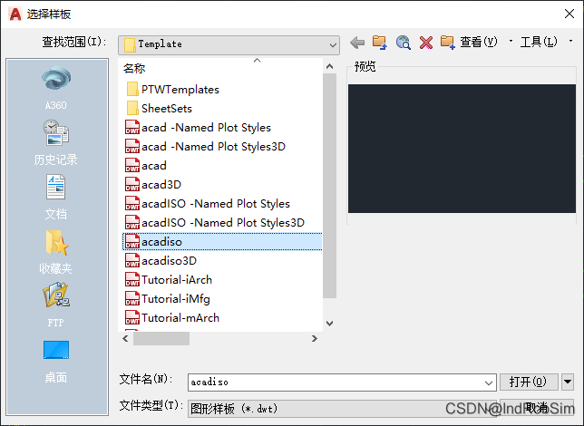
Task: Click the horizontal scrollbar thumb below list
Action: click(x=161, y=338)
